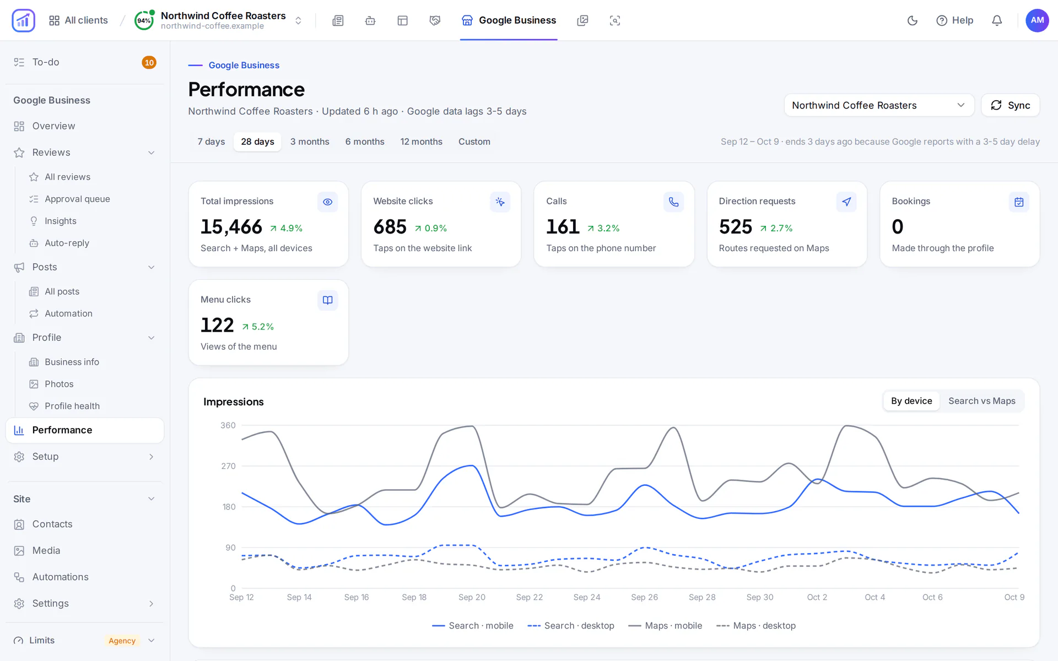Select the 12 months range tab
The image size is (1058, 661).
click(421, 142)
